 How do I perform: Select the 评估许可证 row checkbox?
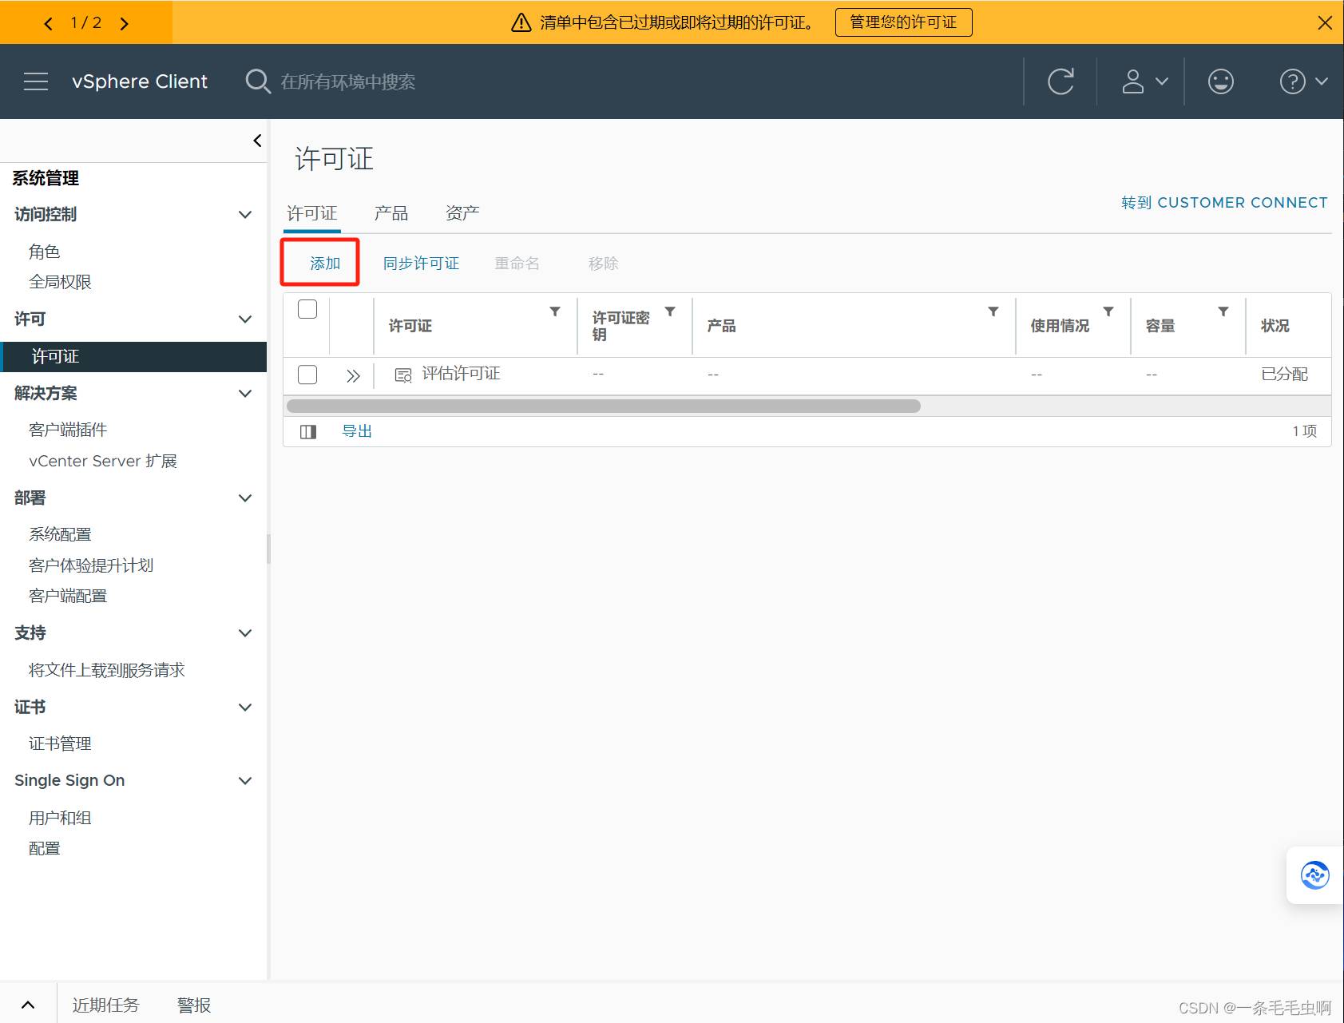[307, 375]
